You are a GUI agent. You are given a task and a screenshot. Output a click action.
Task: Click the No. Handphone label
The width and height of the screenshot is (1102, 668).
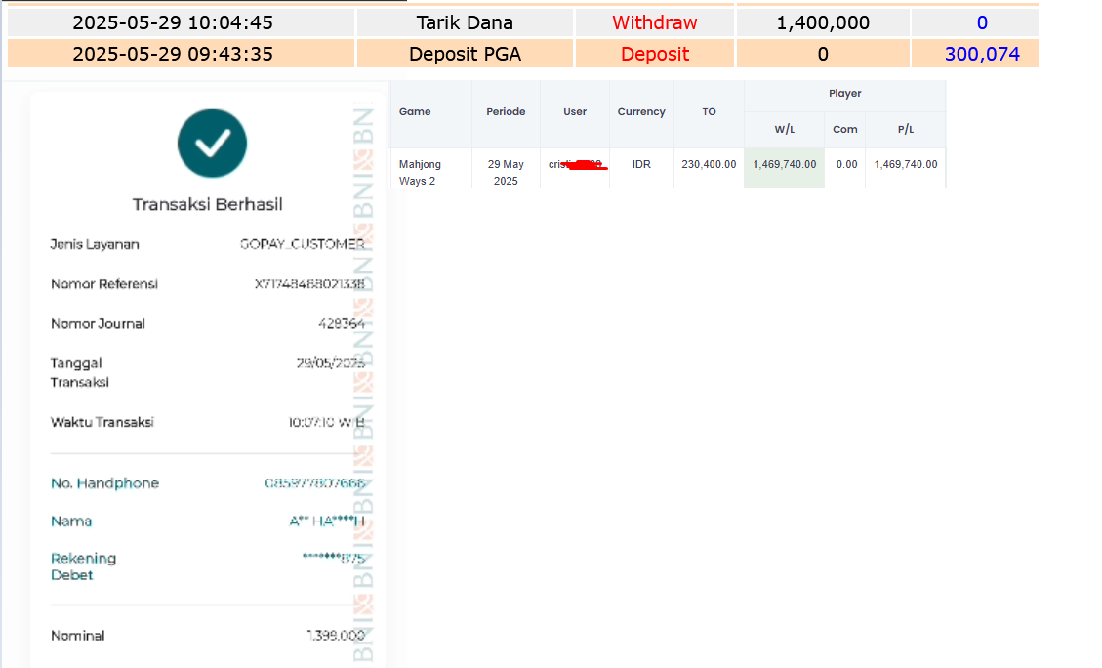(104, 483)
